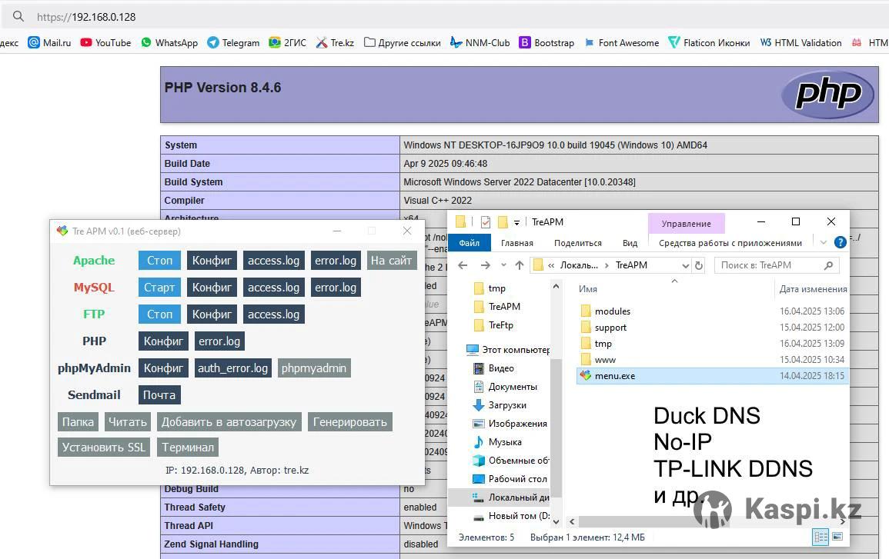The width and height of the screenshot is (889, 559).
Task: Click Добавить в автозагрузку
Action: point(229,422)
